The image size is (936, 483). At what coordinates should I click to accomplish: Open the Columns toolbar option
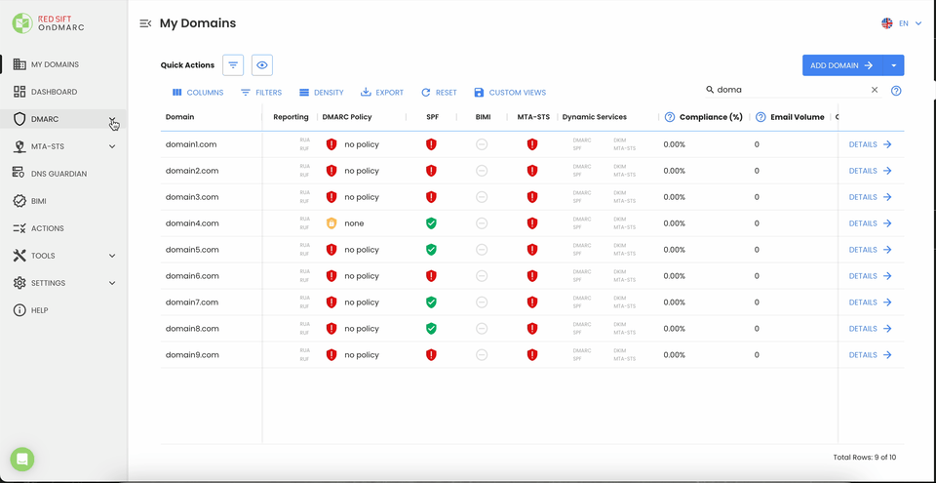198,93
